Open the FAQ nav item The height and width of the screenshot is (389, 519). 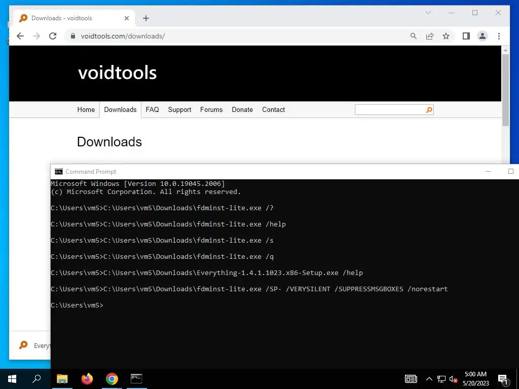(x=152, y=109)
